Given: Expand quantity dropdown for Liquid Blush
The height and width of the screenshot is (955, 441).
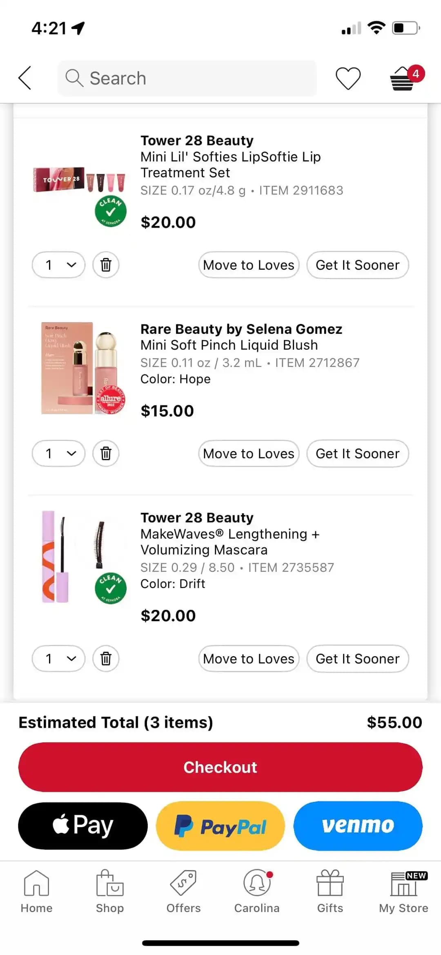Looking at the screenshot, I should click(59, 454).
